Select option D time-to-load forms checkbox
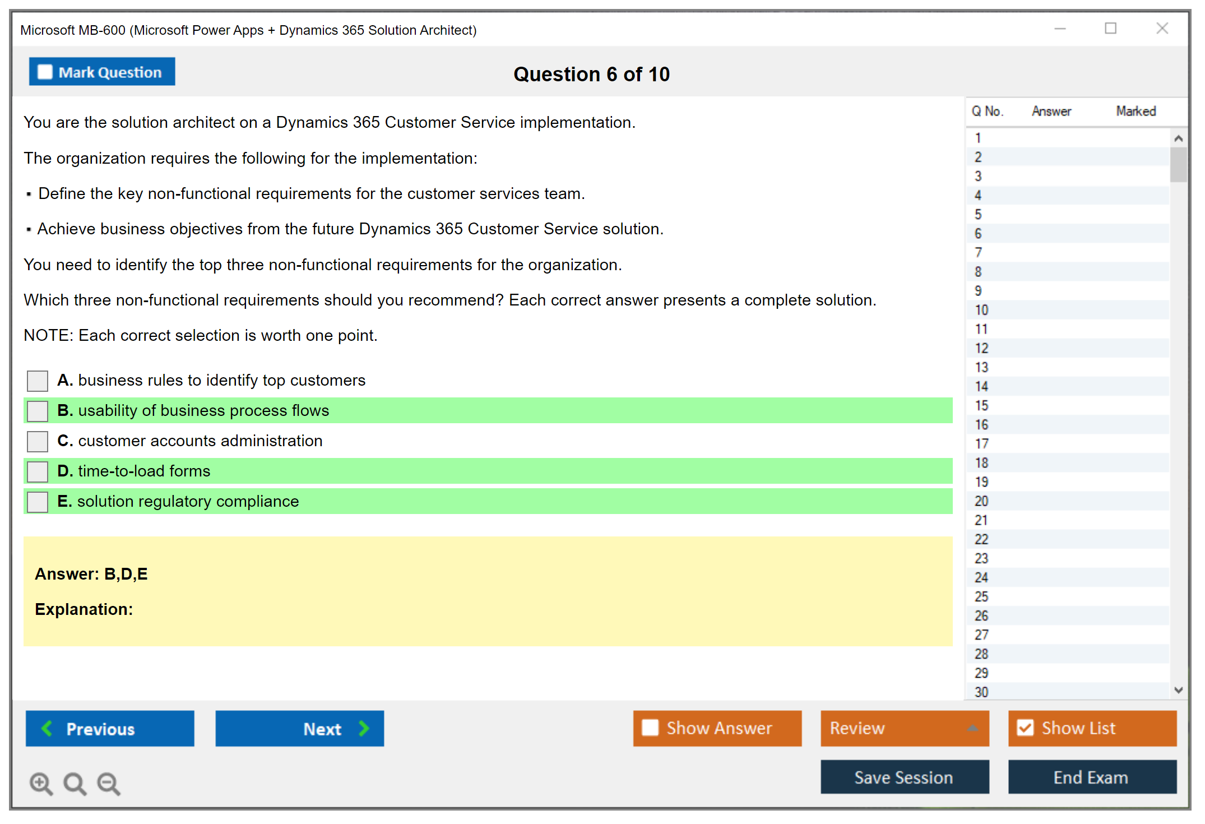 pos(38,471)
